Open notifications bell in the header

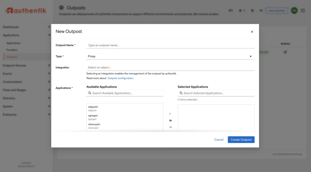240,11
